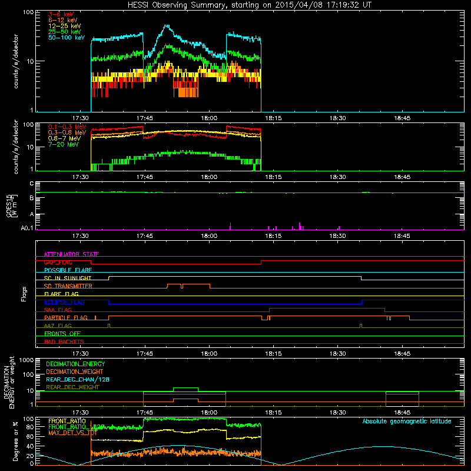Screen dimensions: 471x471
Task: Click the DECIMATION ENERGY or weight axis title
Action: click(9, 382)
